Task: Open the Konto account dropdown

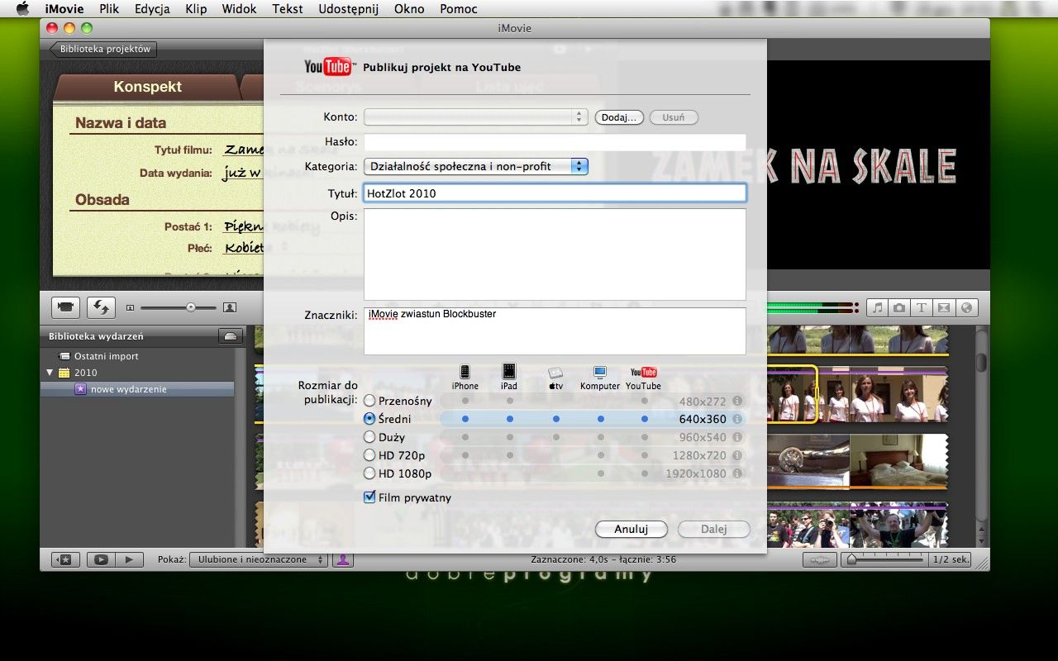Action: pos(475,117)
